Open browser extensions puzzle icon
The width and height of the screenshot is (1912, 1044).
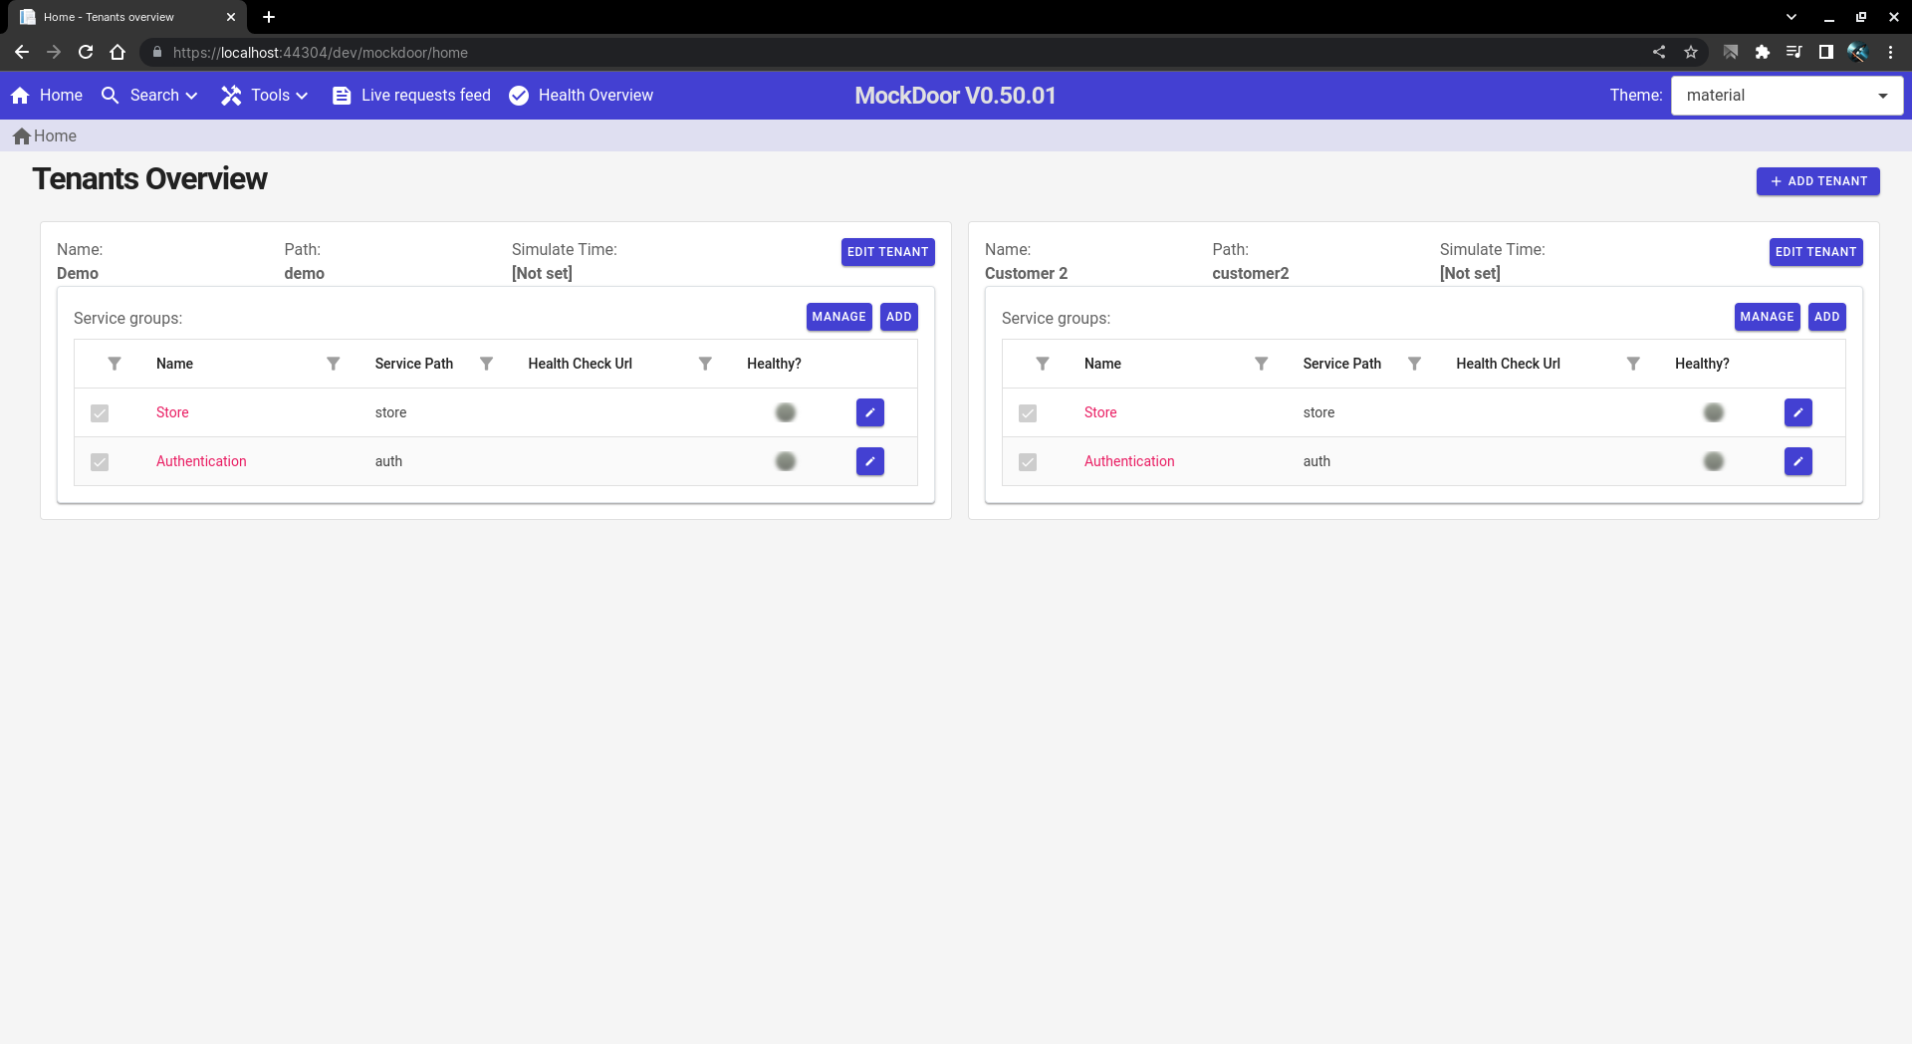1763,52
